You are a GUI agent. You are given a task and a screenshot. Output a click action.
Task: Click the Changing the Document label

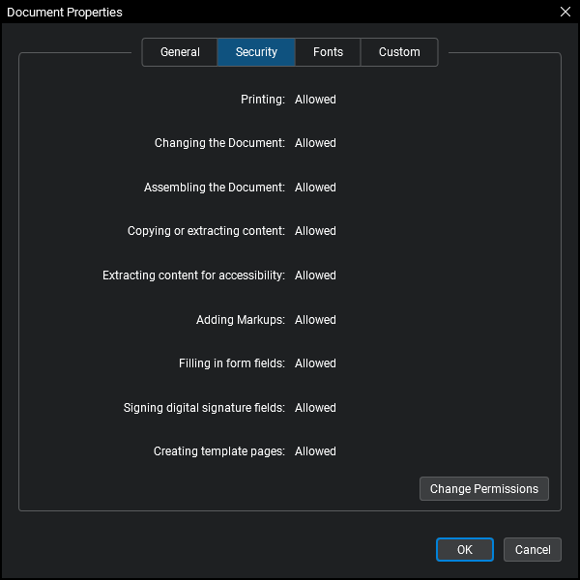219,143
